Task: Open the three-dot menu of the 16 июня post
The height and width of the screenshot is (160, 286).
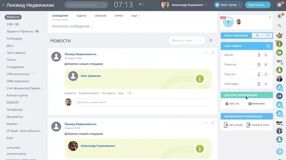Action: click(206, 53)
